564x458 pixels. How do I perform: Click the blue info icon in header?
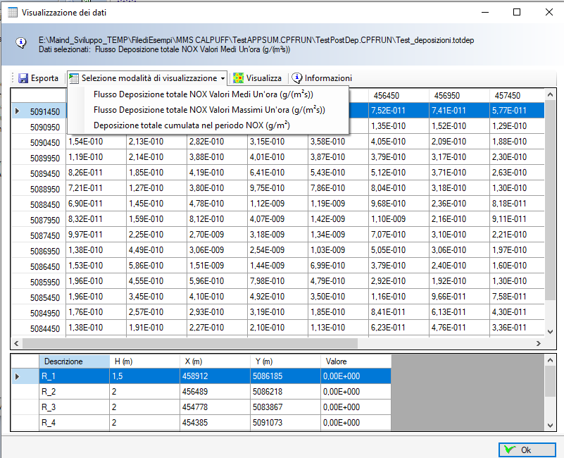tap(21, 42)
